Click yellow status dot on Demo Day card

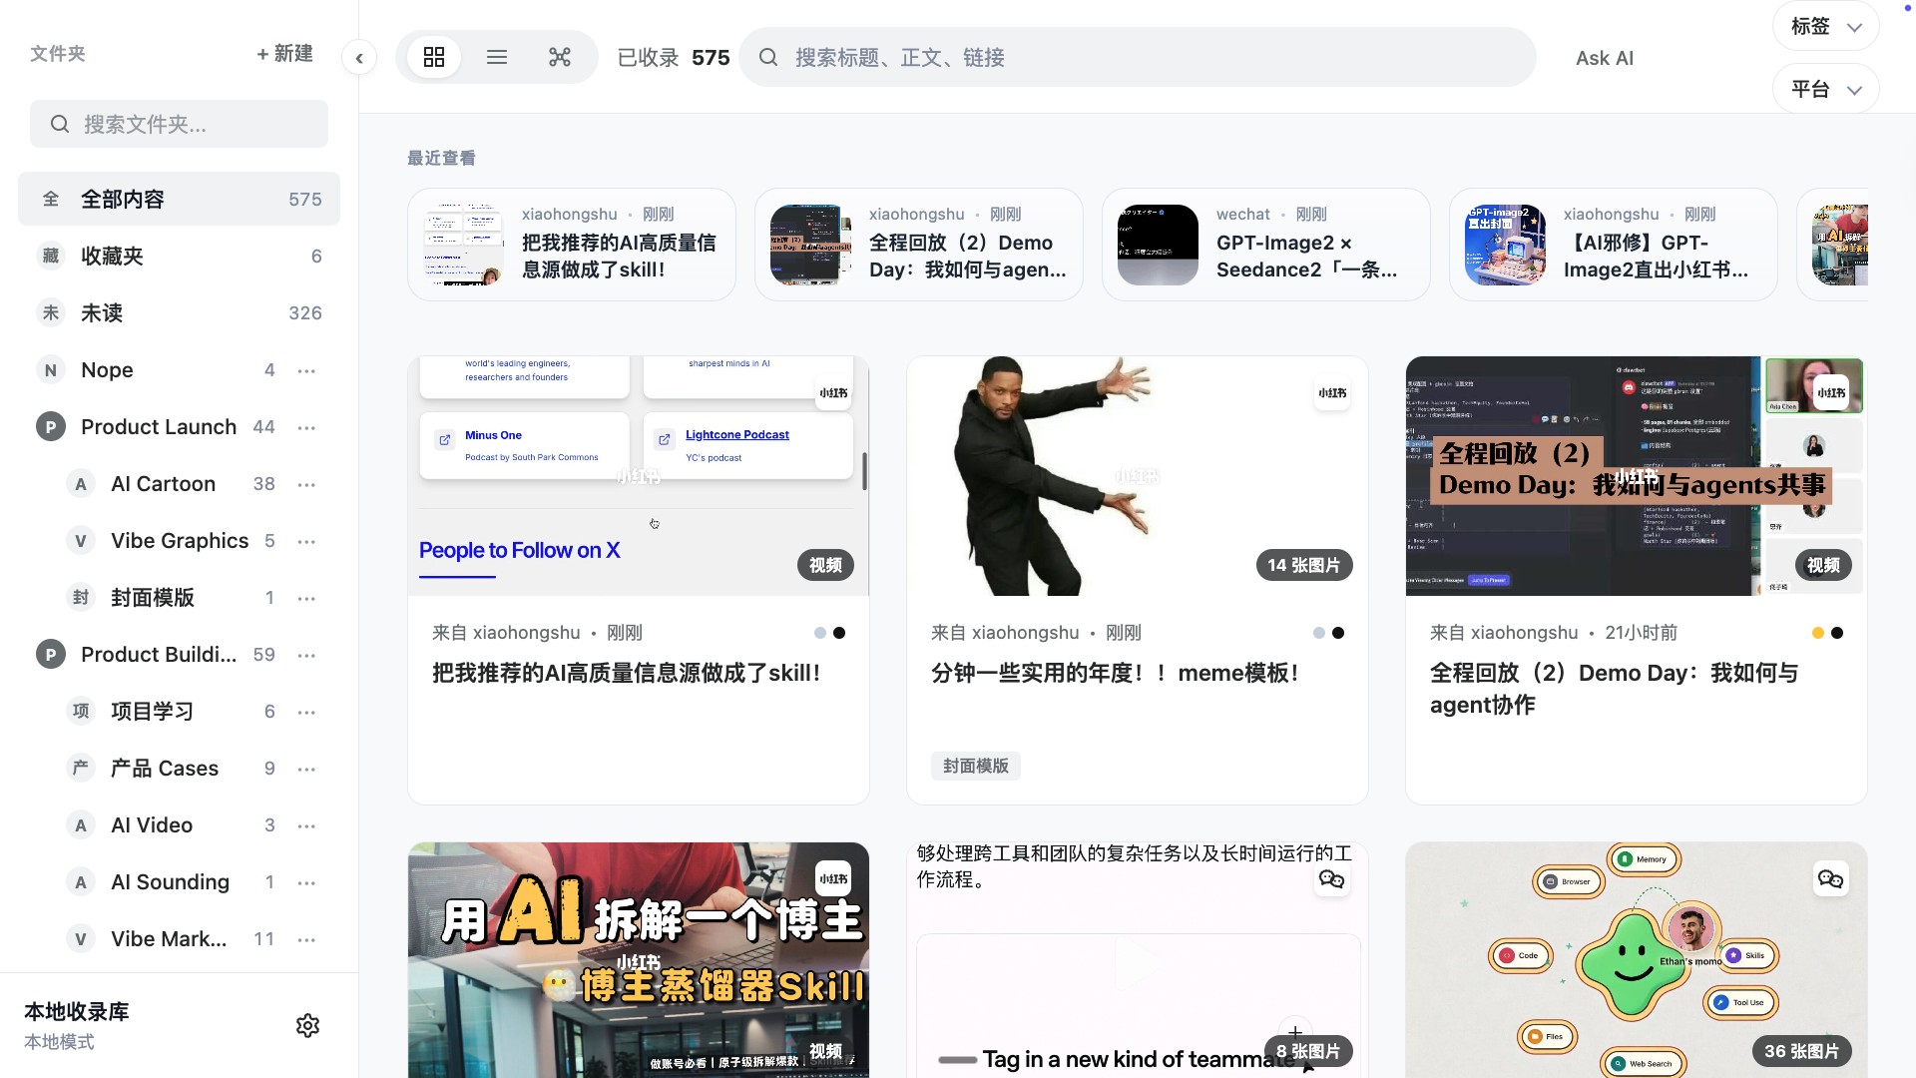[1817, 633]
